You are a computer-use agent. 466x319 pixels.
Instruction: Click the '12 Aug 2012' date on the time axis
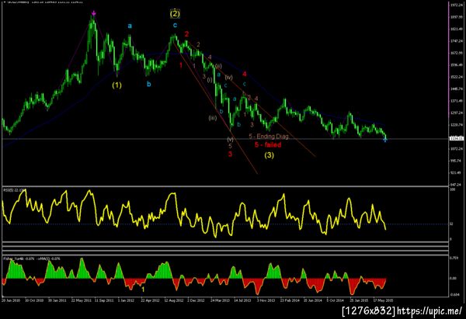[174, 300]
